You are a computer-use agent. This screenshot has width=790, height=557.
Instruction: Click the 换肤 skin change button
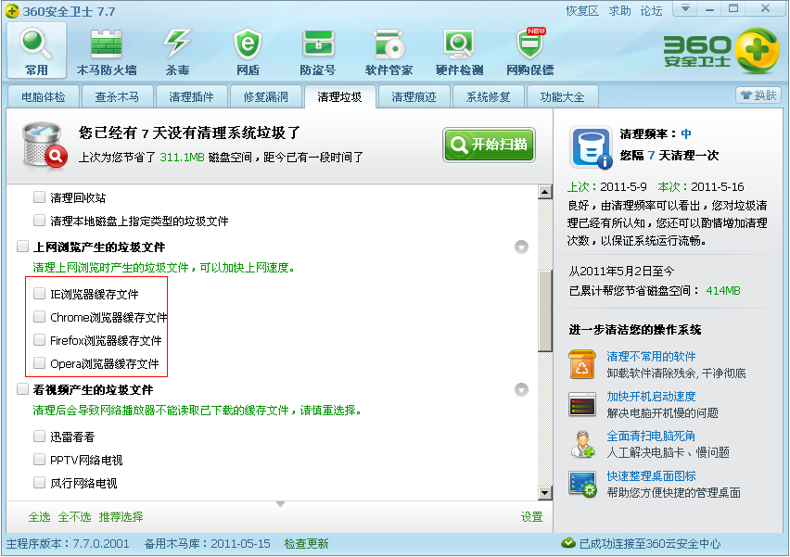pos(758,95)
